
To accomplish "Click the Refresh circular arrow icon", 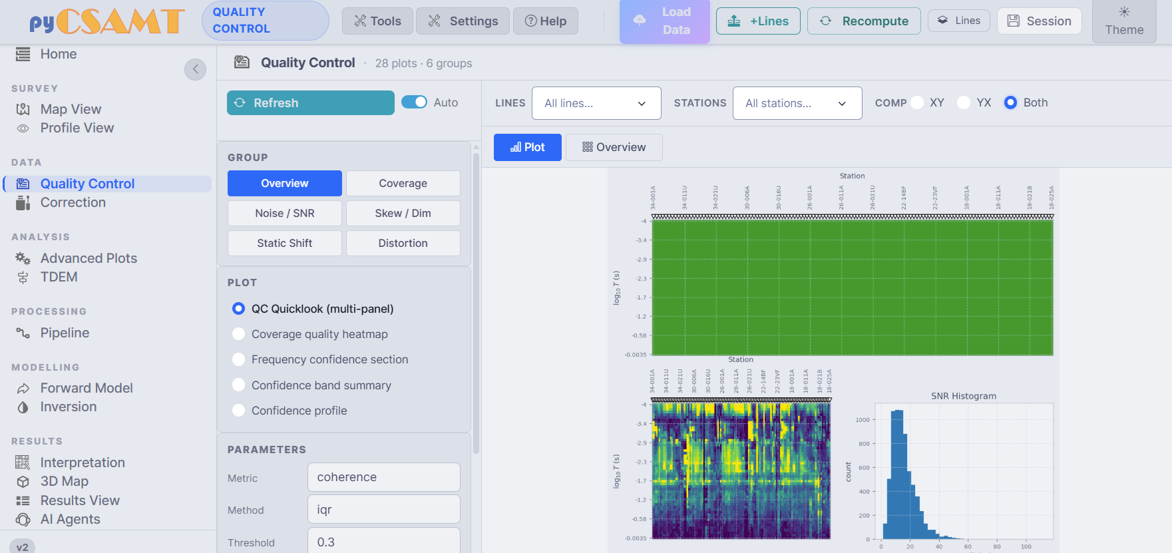I will pos(240,103).
